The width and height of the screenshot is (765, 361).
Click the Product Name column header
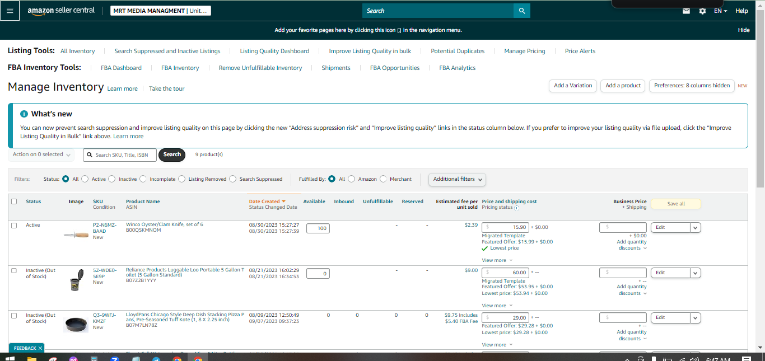tap(143, 201)
